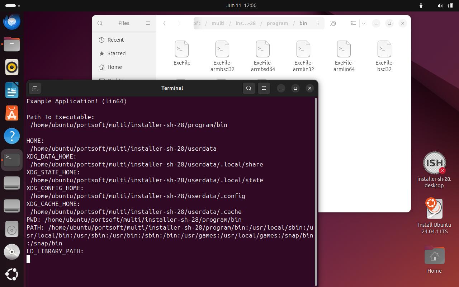Search within the Terminal output
Screen dimensions: 459x287
pyautogui.click(x=249, y=88)
